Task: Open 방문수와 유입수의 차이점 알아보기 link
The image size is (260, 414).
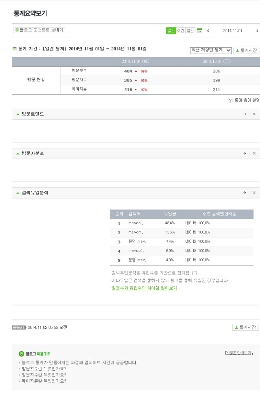Action: tap(144, 288)
